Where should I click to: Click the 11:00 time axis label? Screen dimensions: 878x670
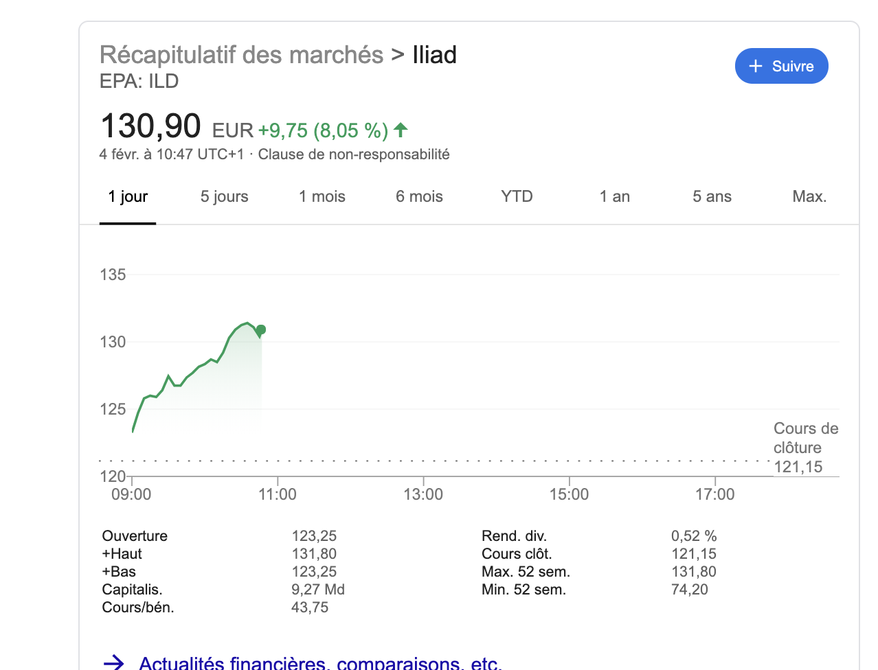click(x=278, y=494)
